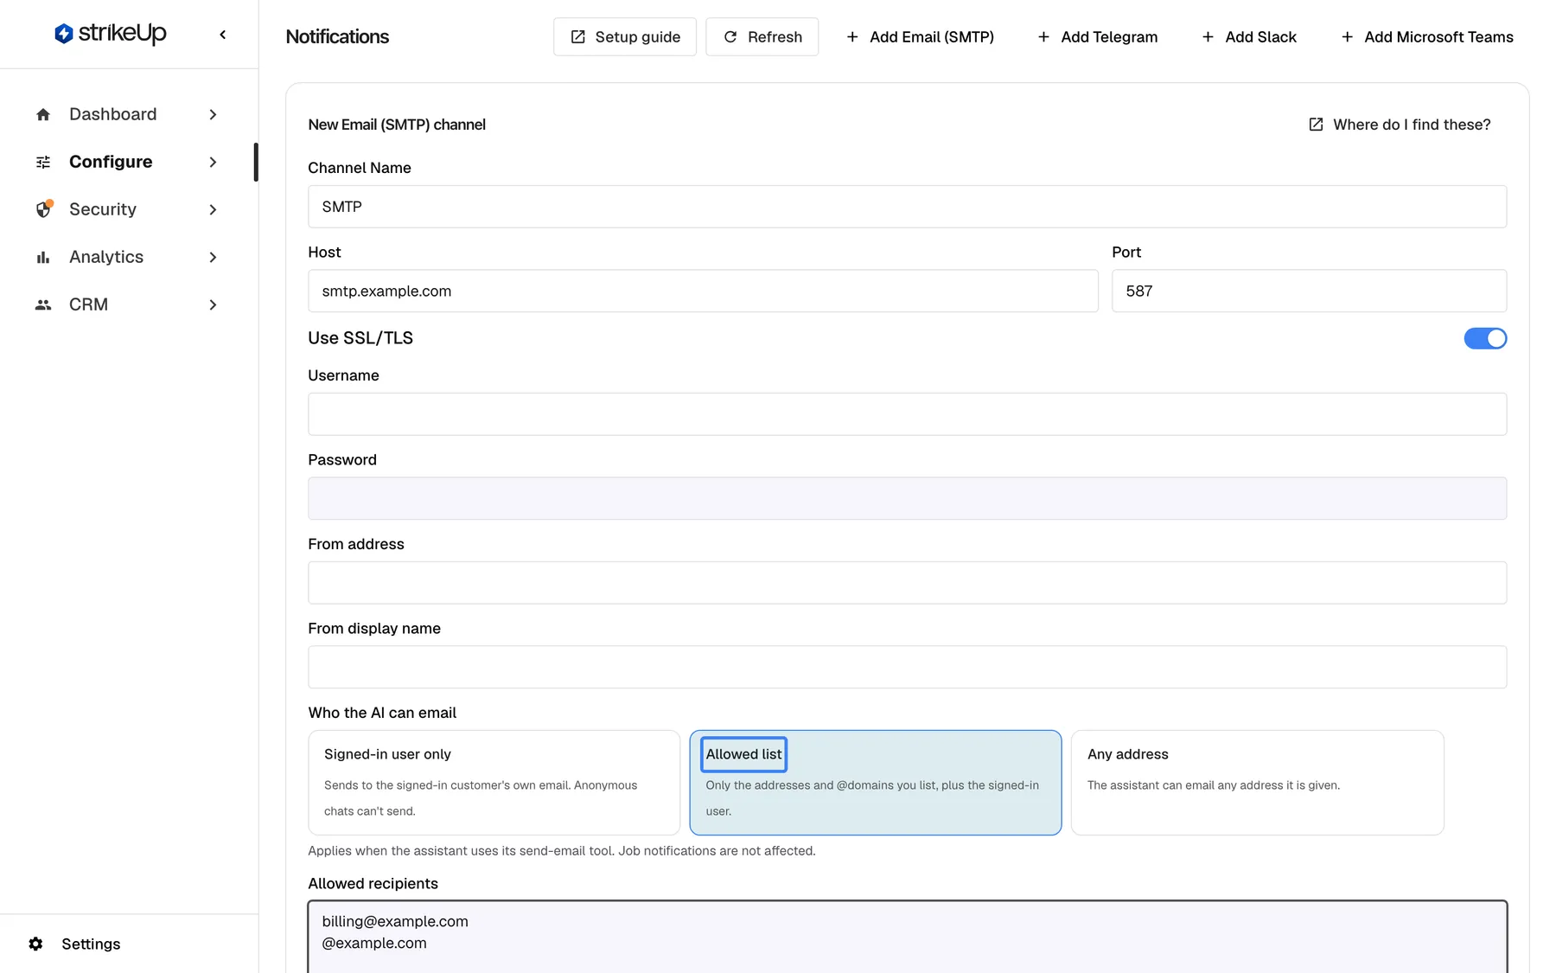Click the Port input field
1556x973 pixels.
[1309, 291]
